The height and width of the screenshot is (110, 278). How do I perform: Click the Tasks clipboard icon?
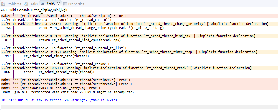tap(26, 4)
